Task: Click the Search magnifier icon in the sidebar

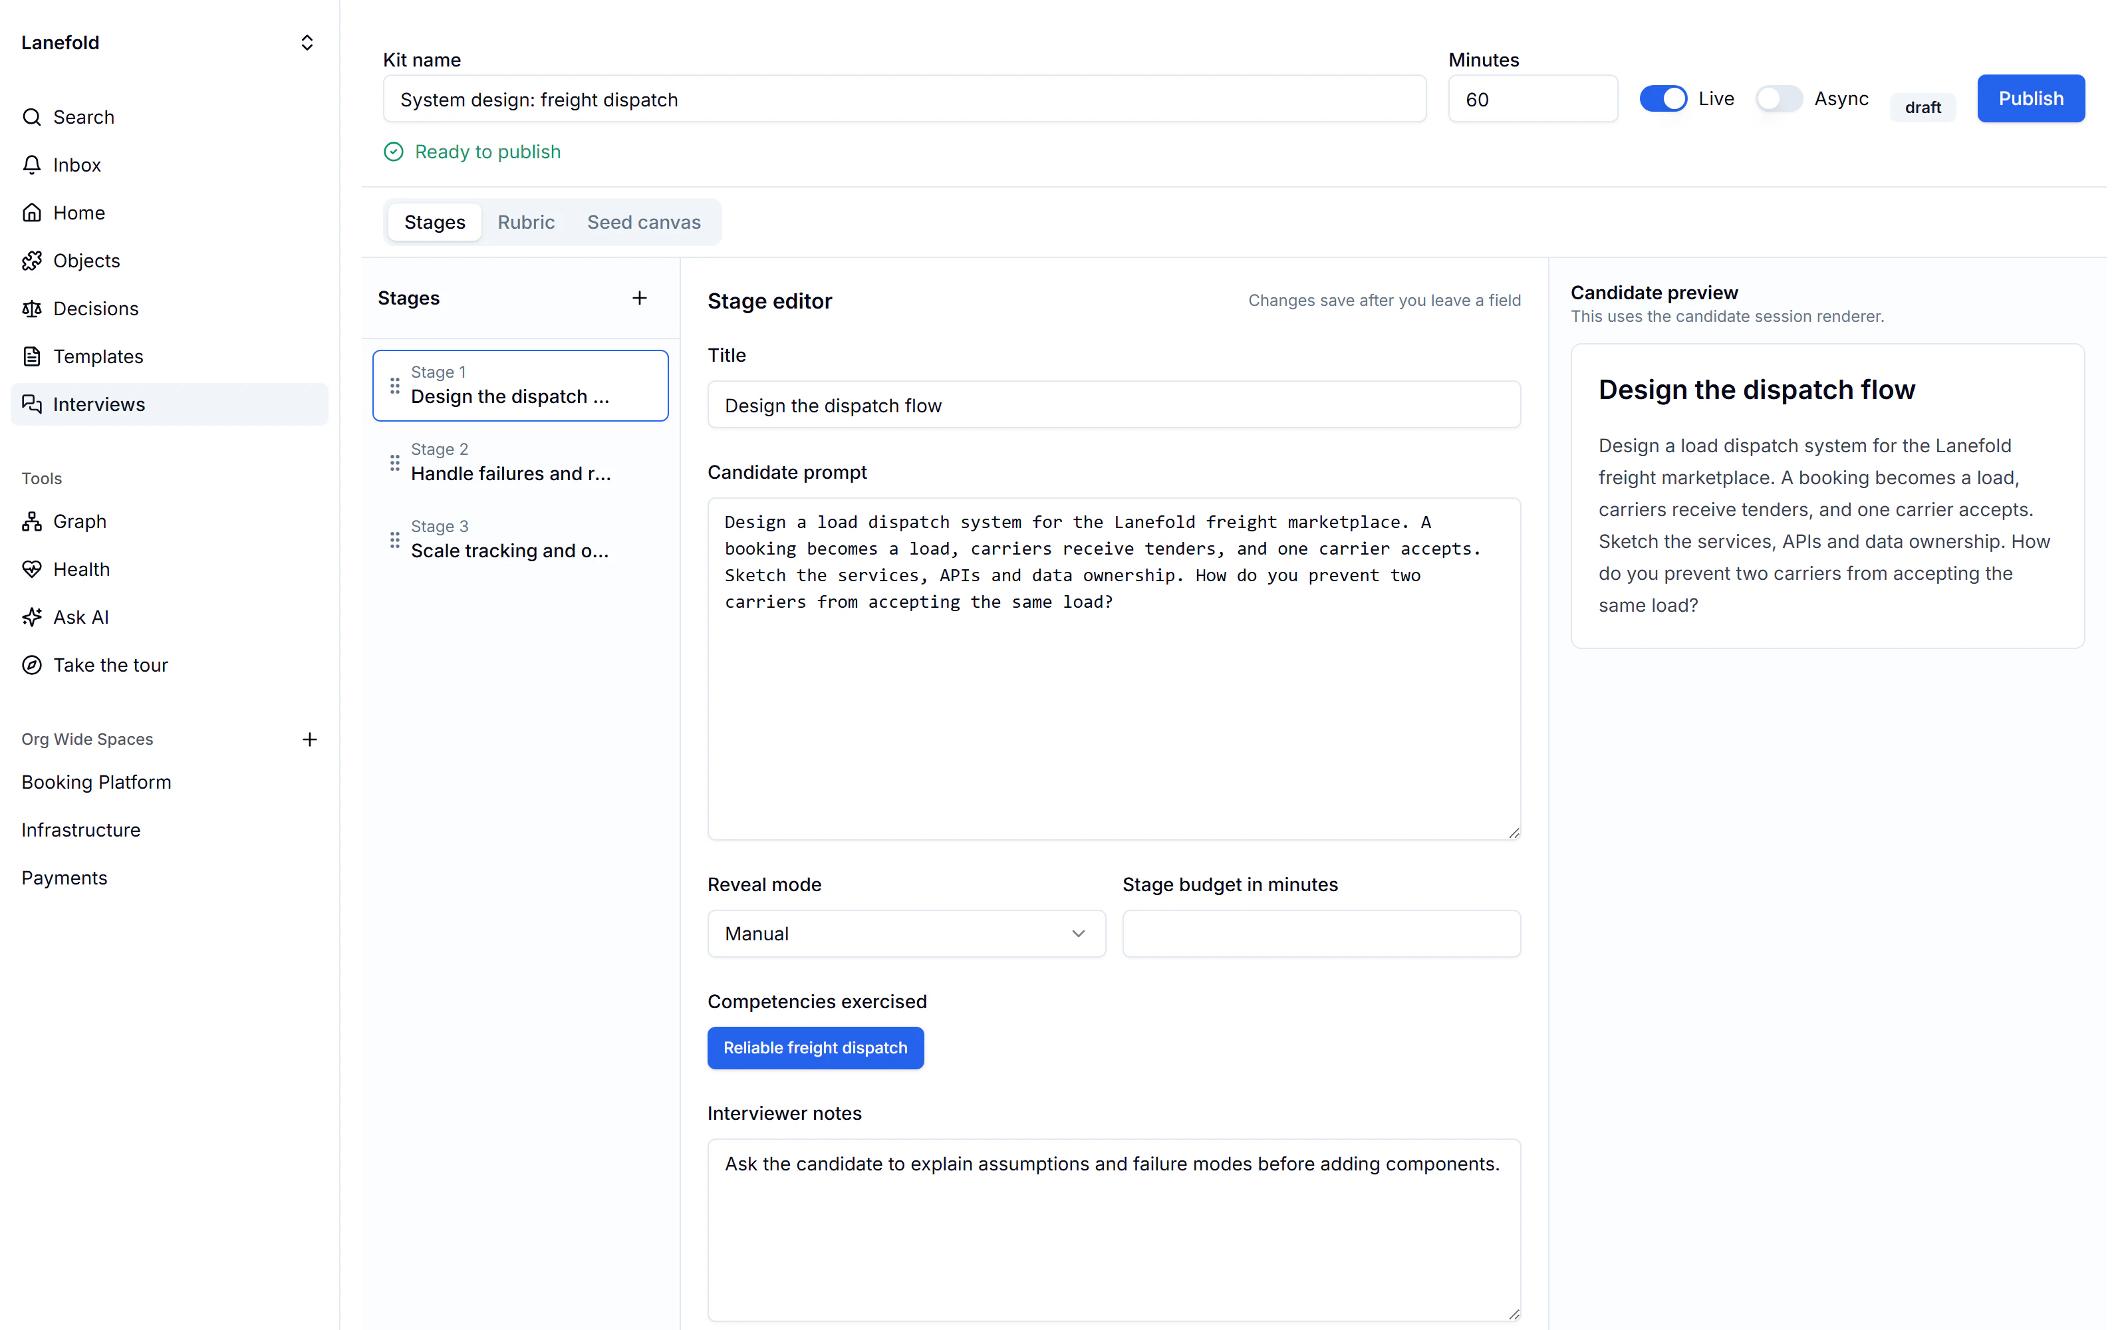Action: coord(32,117)
